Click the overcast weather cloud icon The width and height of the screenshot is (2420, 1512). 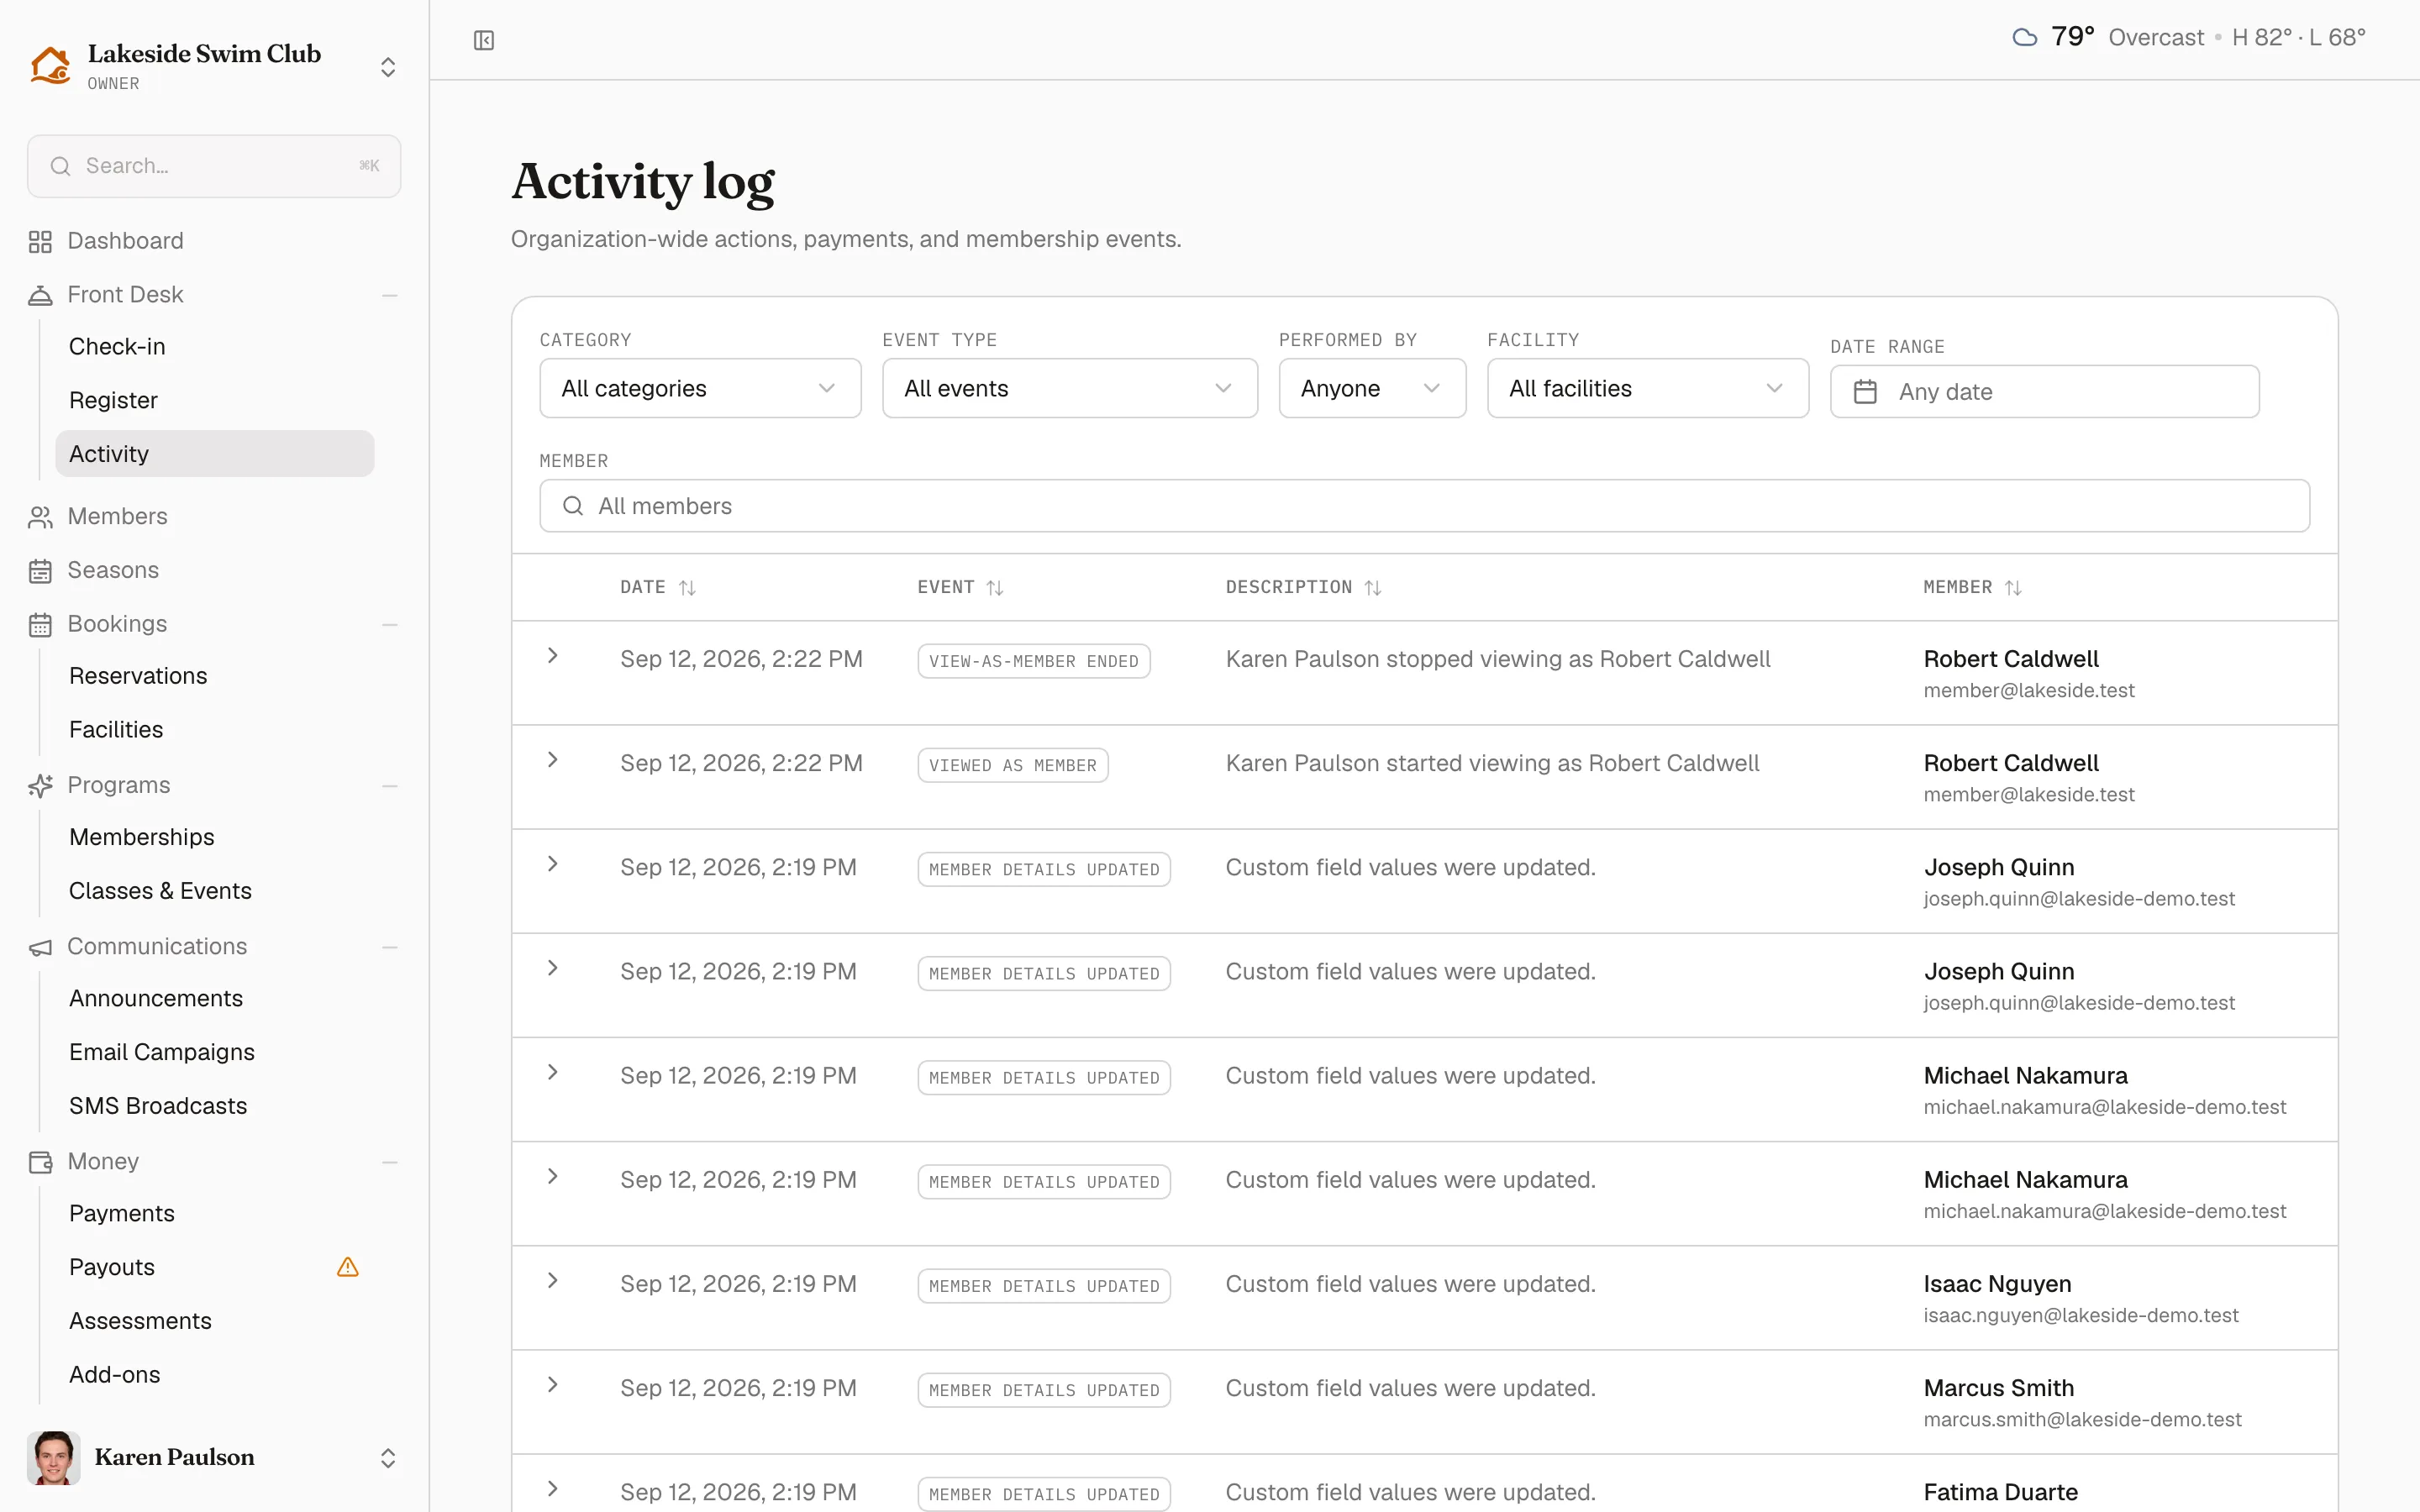[x=2025, y=38]
